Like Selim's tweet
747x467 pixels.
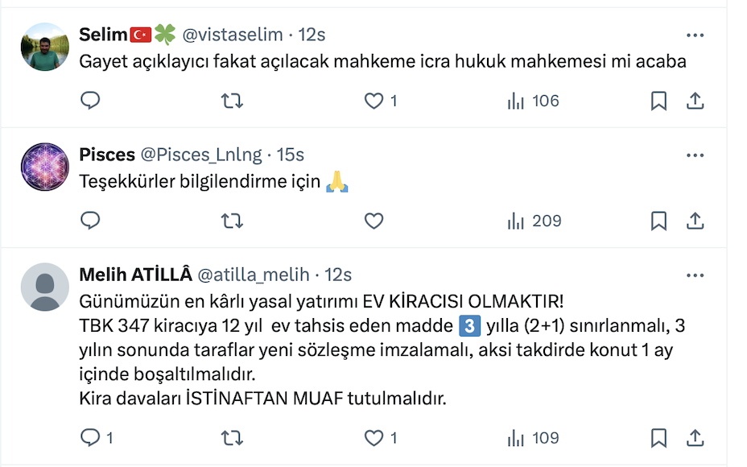(x=373, y=101)
